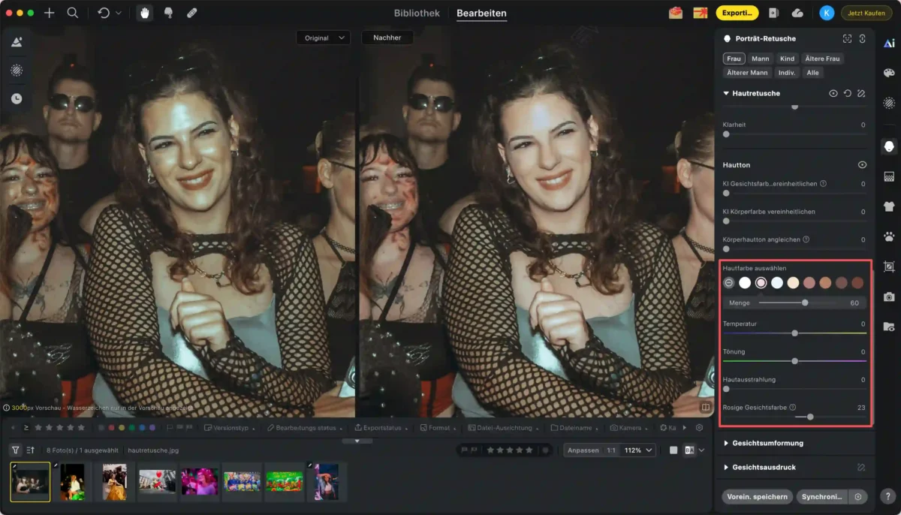Toggle Hautretusche visibility eye icon
The image size is (901, 515).
pyautogui.click(x=833, y=94)
